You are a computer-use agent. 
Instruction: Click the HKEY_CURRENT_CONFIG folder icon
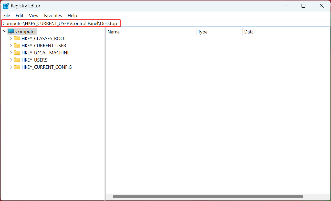[17, 67]
